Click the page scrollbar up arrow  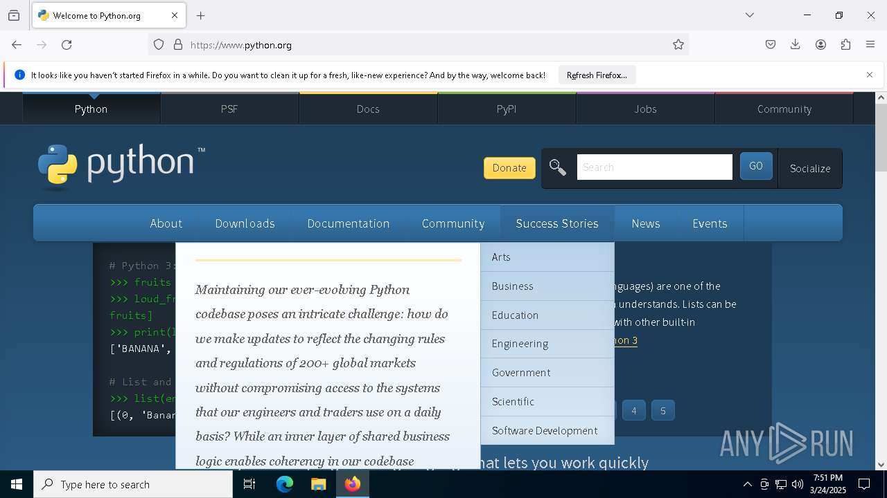pyautogui.click(x=881, y=98)
